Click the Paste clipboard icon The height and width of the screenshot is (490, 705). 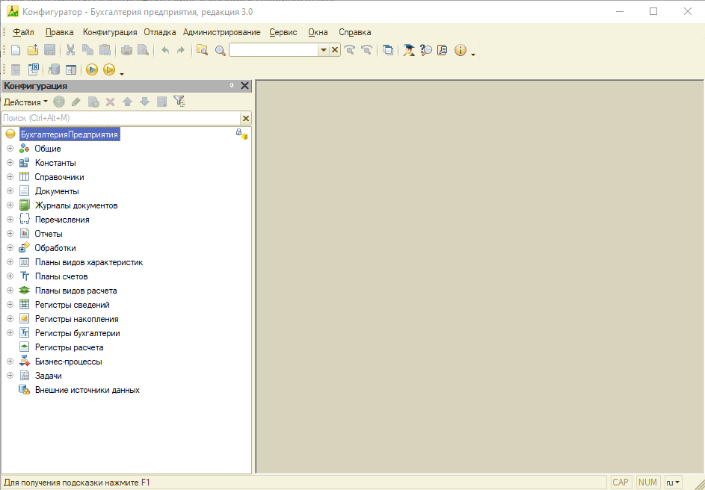pyautogui.click(x=105, y=50)
